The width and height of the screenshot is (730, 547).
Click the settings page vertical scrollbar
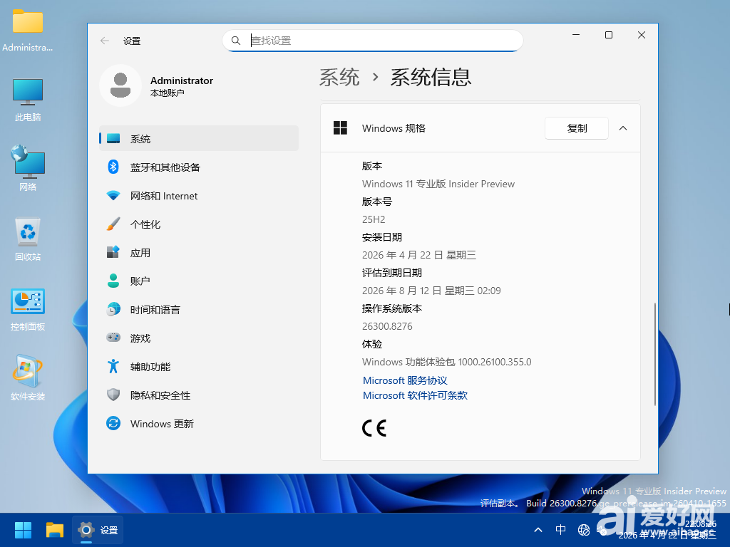(x=654, y=354)
